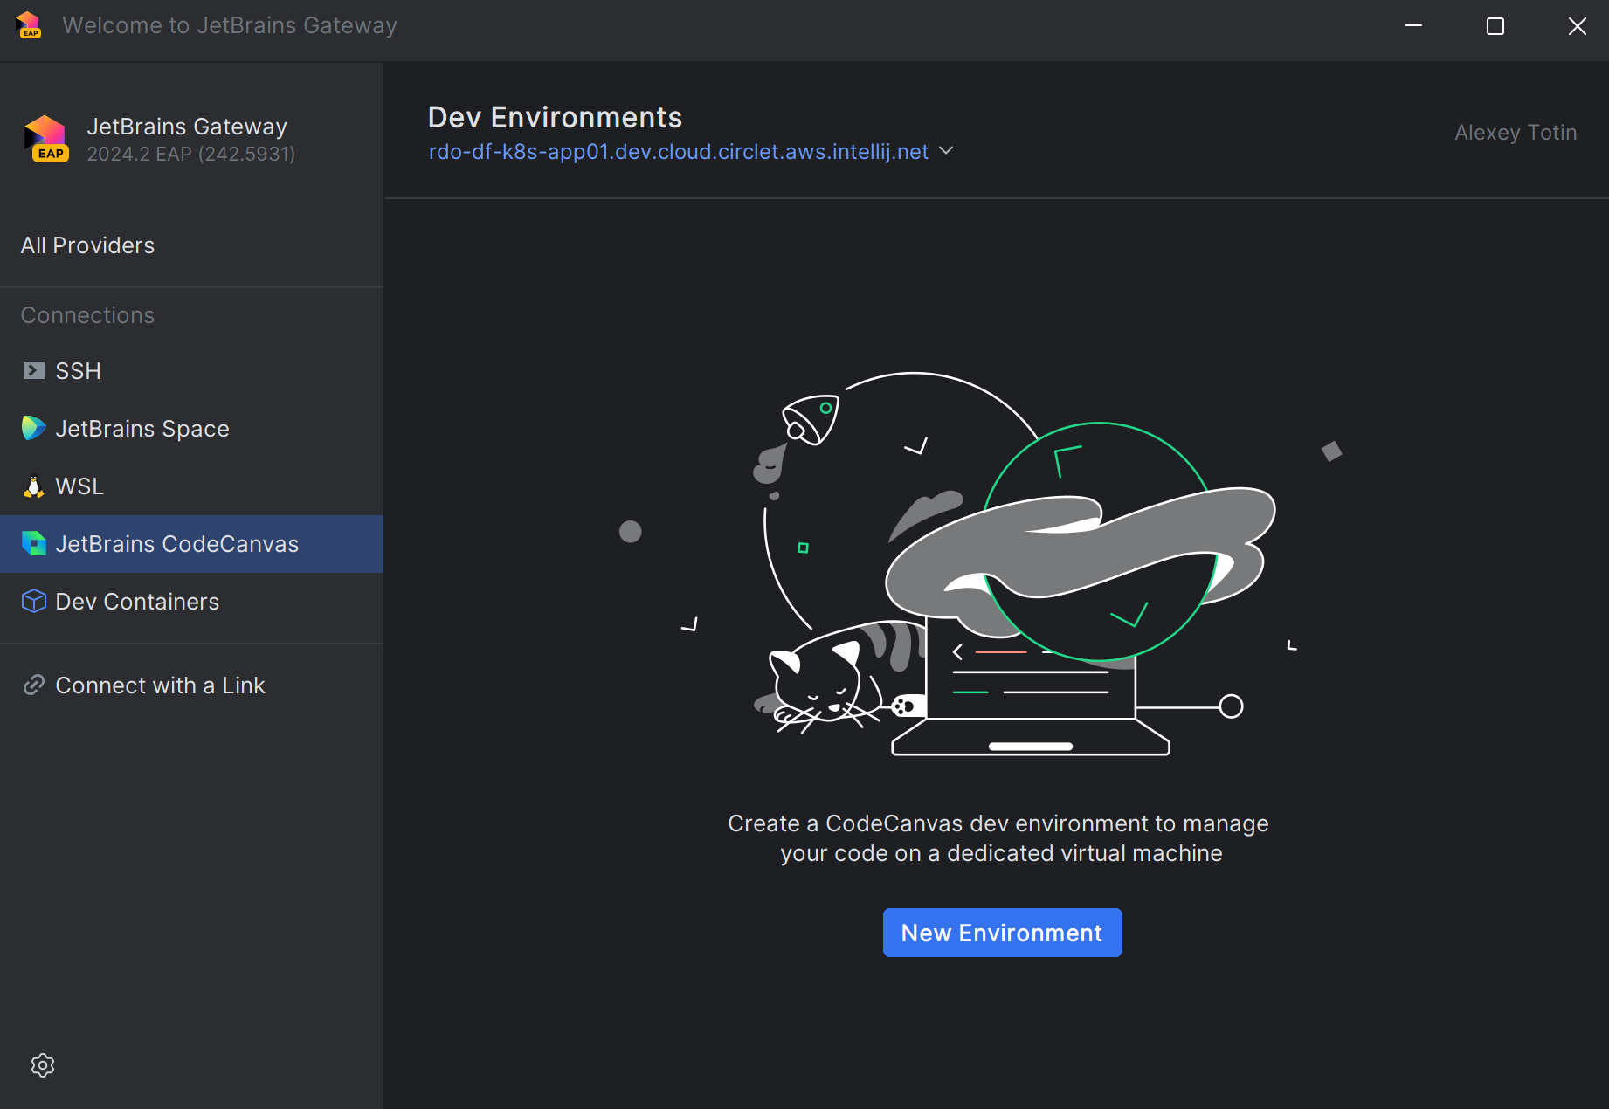Click the Dev Containers cube icon

[x=33, y=602]
